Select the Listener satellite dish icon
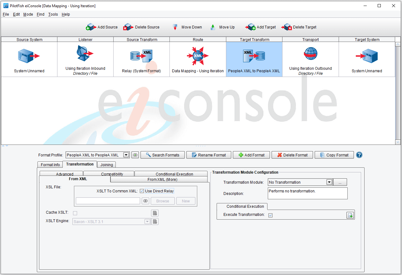 coord(85,53)
